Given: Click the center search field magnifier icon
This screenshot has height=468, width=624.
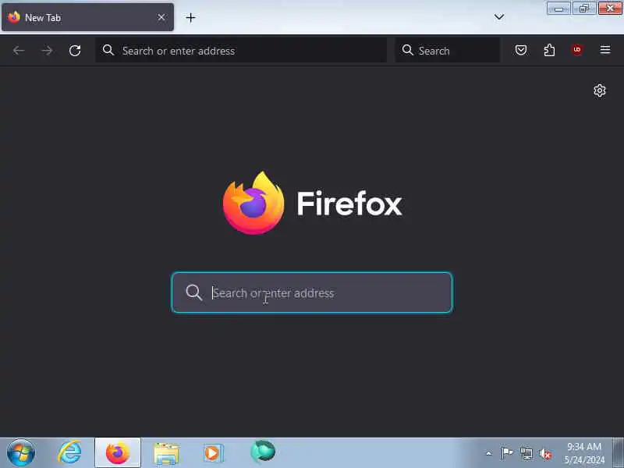Looking at the screenshot, I should point(193,292).
